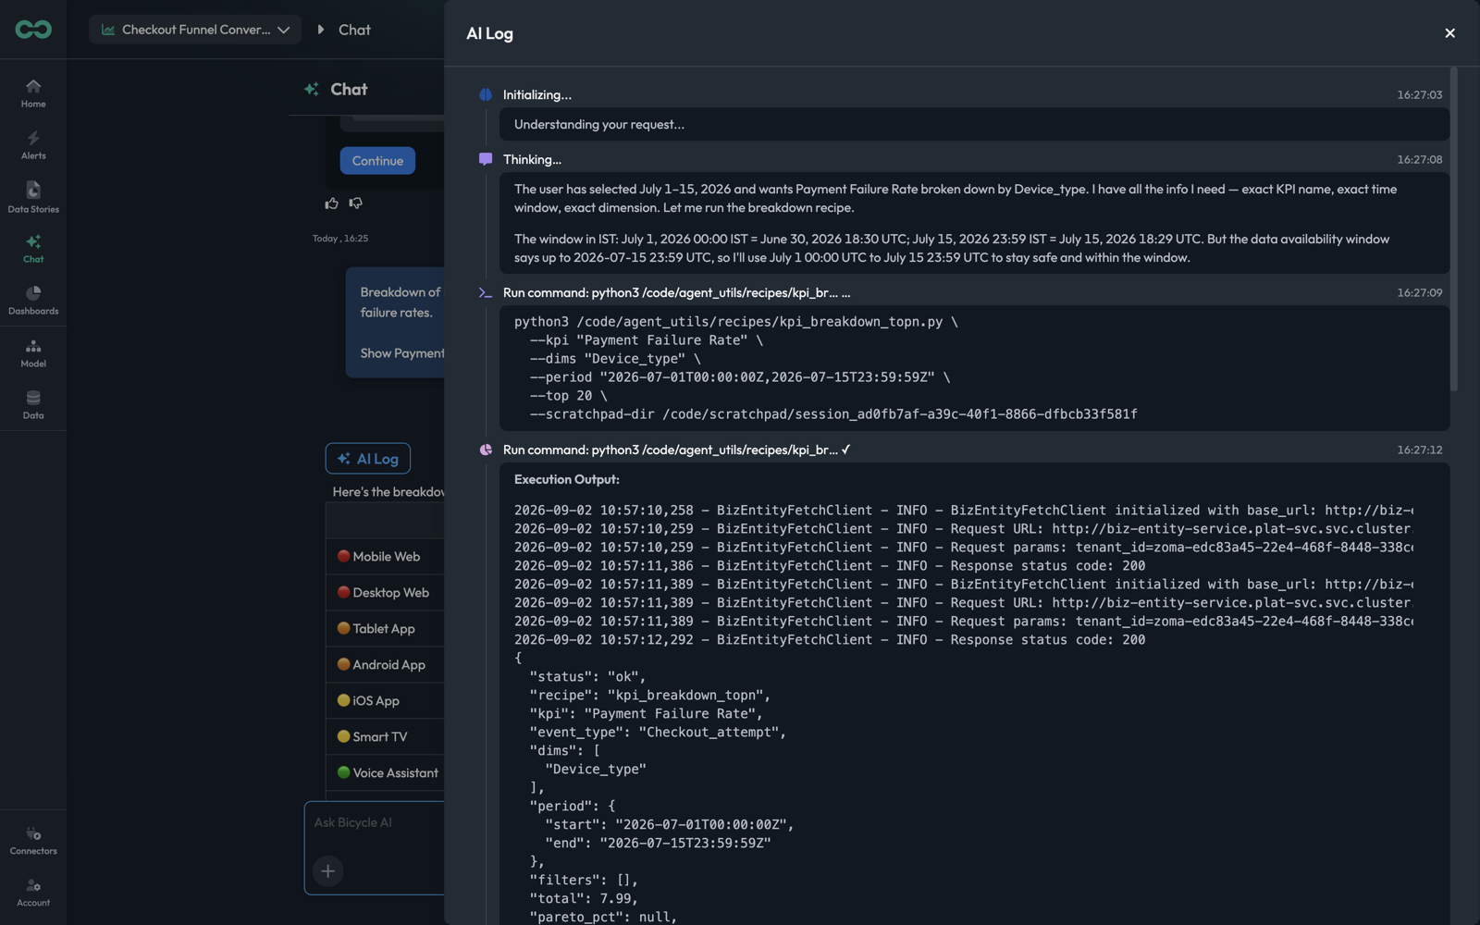The width and height of the screenshot is (1480, 925).
Task: Click the '"status": "ok",' output line
Action: click(x=587, y=677)
